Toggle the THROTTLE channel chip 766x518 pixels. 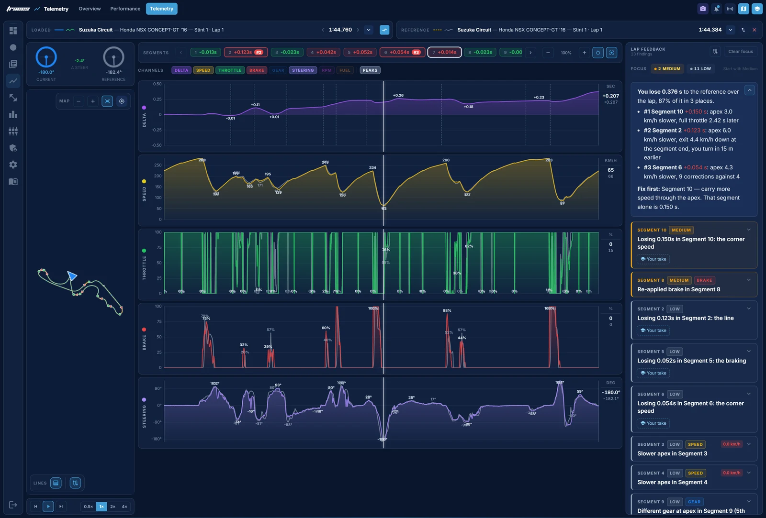230,70
